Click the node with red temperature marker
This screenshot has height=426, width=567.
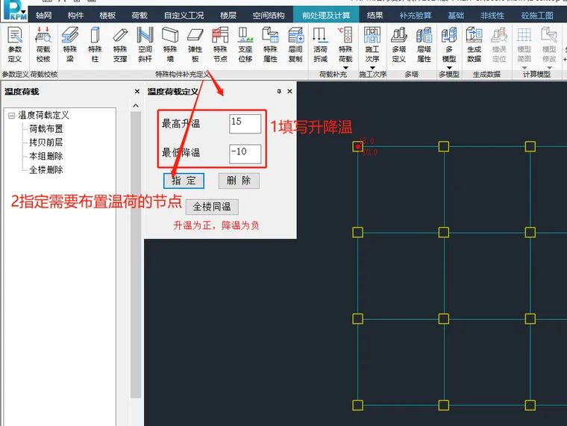click(x=357, y=146)
